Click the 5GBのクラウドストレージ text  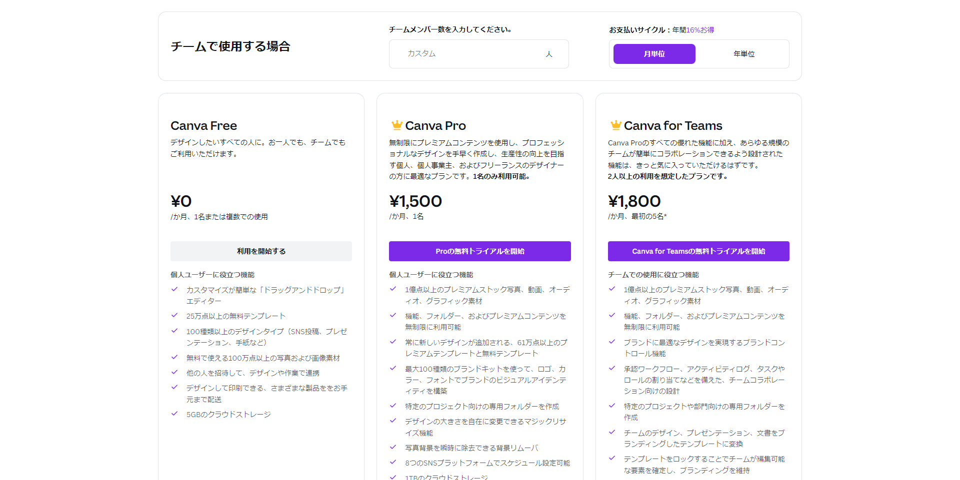coord(228,415)
